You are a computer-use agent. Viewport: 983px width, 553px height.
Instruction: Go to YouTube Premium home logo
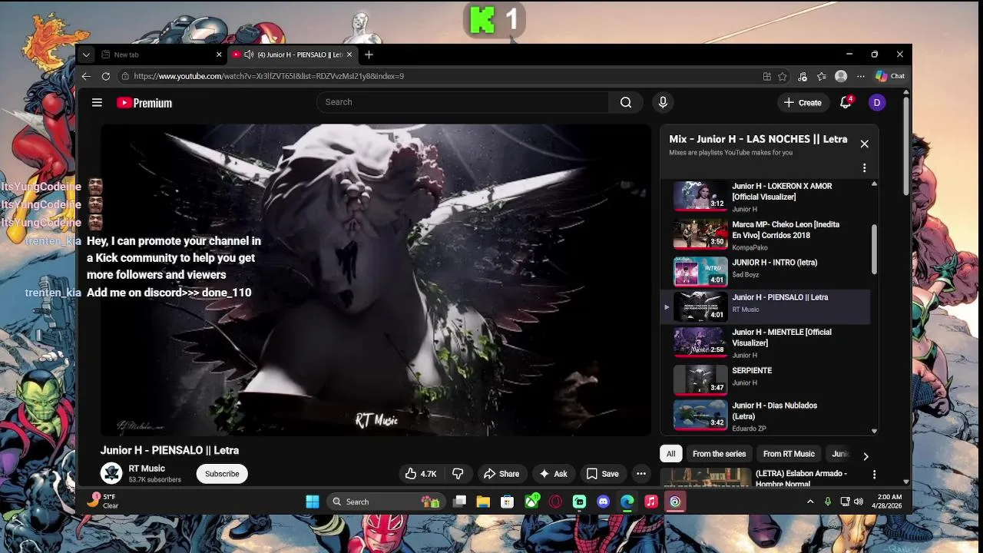pos(144,103)
